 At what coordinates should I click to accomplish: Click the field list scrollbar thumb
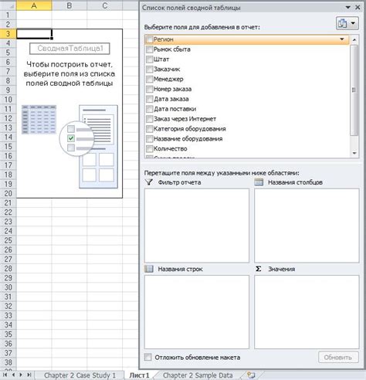(354, 90)
